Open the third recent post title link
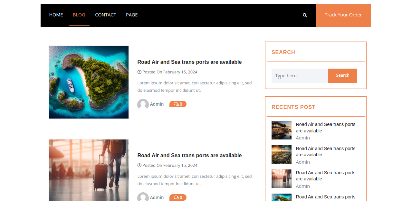The width and height of the screenshot is (412, 201). (x=325, y=176)
